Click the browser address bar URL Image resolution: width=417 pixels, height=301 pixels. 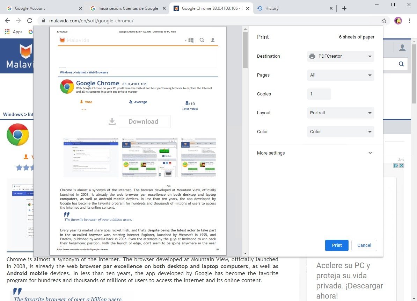coord(91,21)
